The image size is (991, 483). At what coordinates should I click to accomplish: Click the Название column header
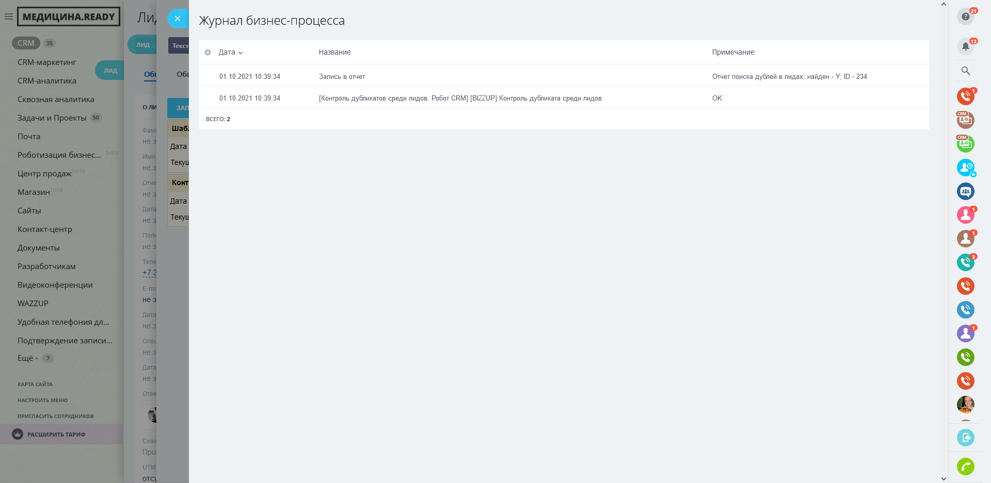coord(335,52)
